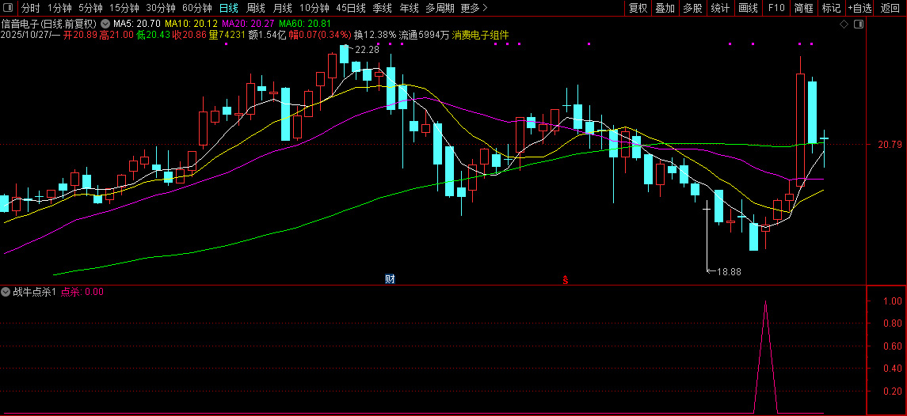Screen dimensions: 907x416
Task: Click the candlestick at the 22.28 high
Action: point(344,56)
